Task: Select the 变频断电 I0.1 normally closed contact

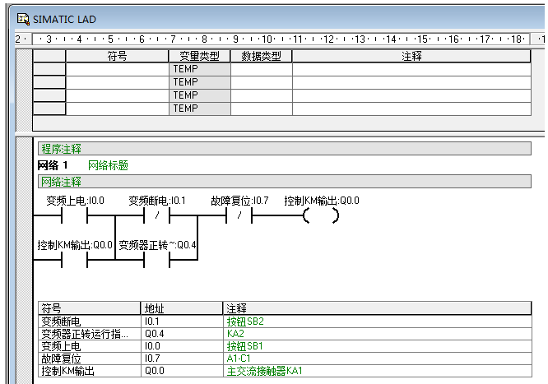Action: (x=156, y=216)
